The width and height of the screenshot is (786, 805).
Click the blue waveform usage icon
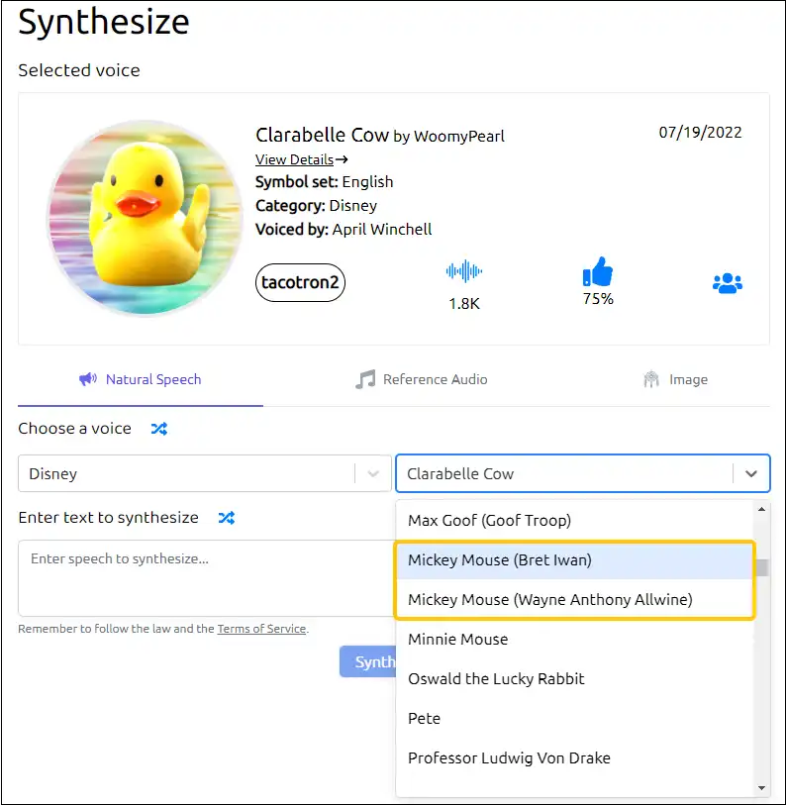pos(464,271)
